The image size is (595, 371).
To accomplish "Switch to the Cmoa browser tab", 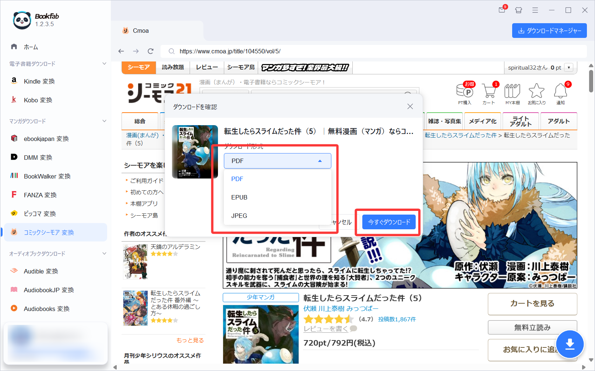I will [157, 31].
